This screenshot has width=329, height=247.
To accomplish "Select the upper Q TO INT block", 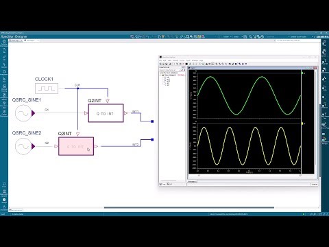I will coord(106,113).
